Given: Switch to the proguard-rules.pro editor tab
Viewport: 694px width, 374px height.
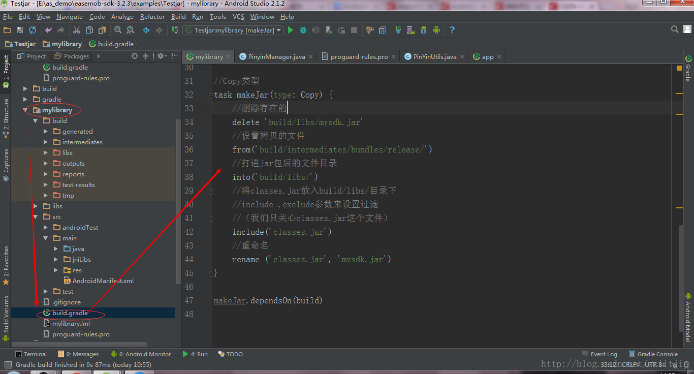Looking at the screenshot, I should 359,56.
